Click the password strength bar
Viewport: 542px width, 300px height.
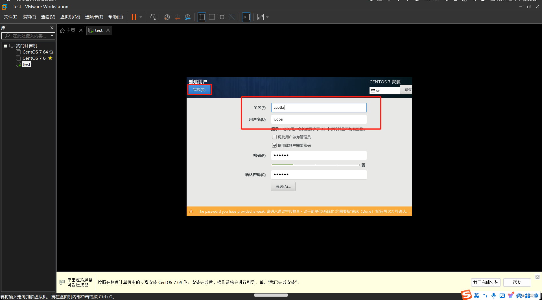(315, 165)
